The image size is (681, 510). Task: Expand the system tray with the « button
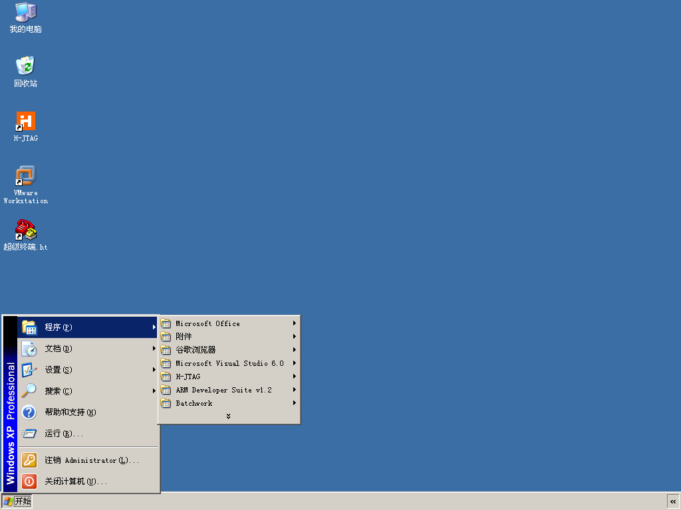[x=673, y=501]
